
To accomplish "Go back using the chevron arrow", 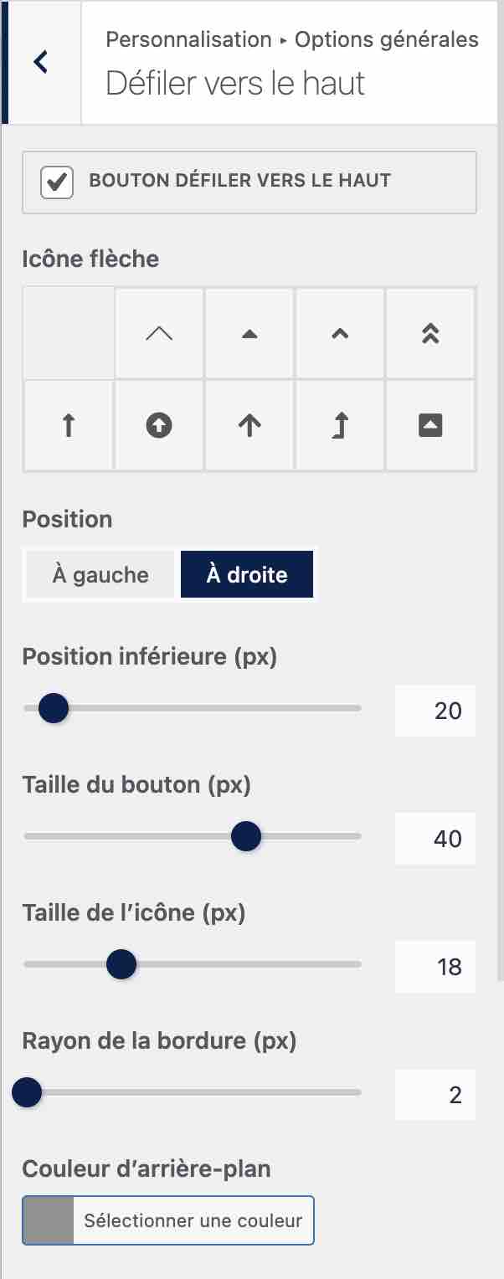I will 39,63.
